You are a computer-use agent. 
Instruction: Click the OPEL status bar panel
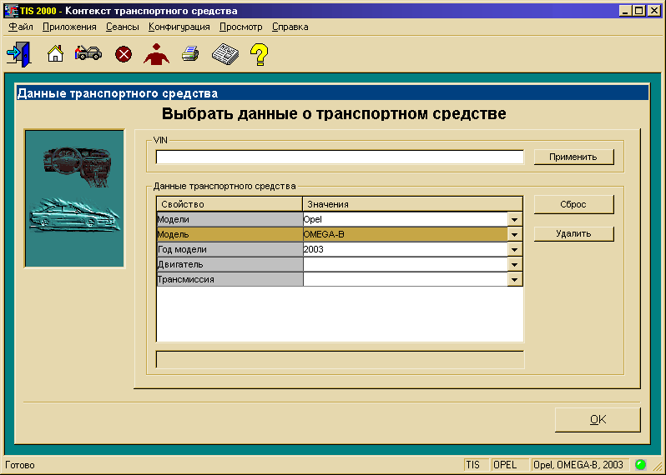(x=509, y=465)
